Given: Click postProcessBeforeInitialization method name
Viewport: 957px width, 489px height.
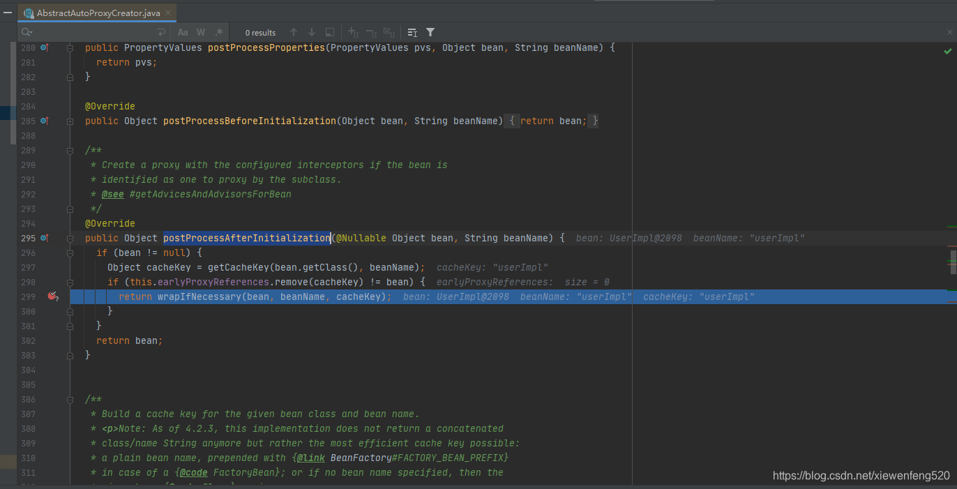Looking at the screenshot, I should tap(250, 121).
